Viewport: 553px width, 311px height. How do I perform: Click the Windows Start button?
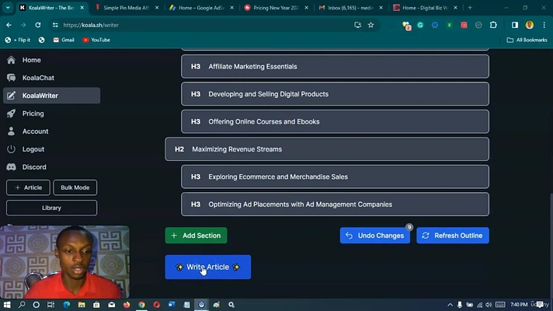click(x=7, y=305)
